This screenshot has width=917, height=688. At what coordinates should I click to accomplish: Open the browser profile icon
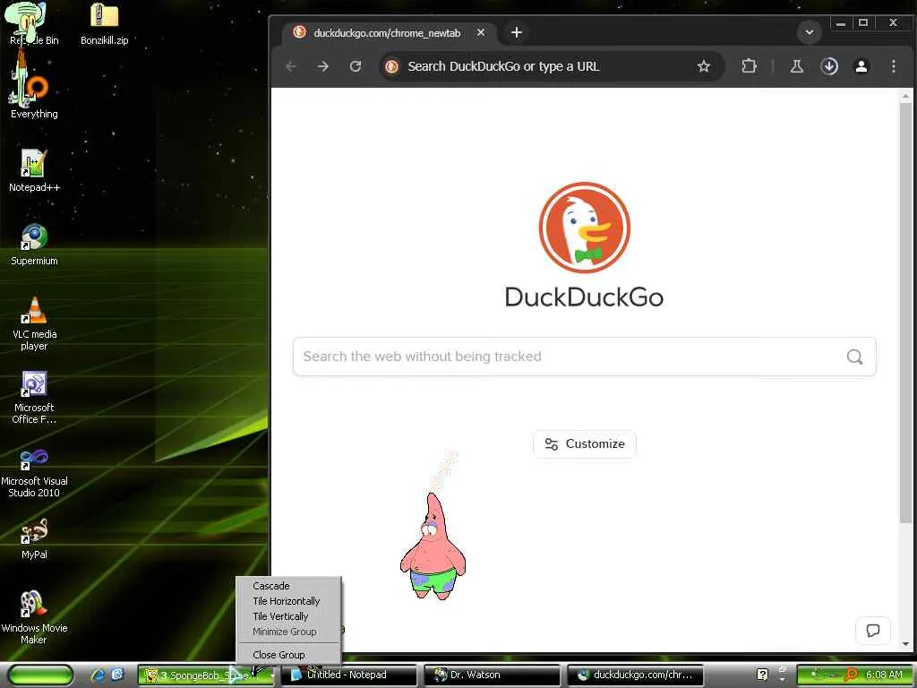pos(861,66)
